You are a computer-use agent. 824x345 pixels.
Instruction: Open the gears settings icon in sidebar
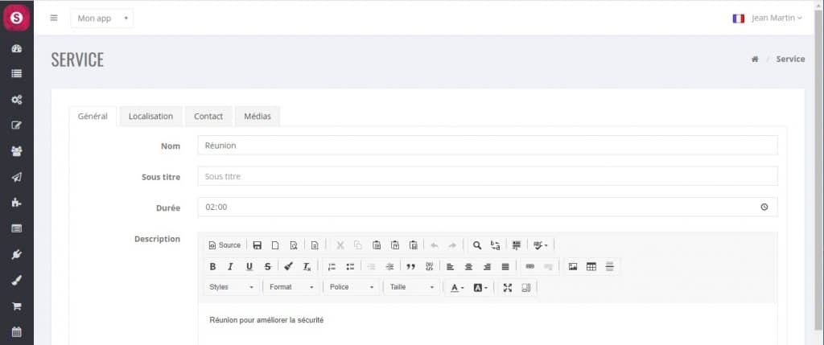click(x=16, y=100)
